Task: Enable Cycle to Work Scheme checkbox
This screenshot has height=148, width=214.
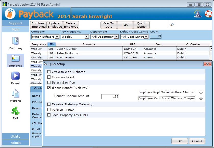Action: [x=49, y=72]
